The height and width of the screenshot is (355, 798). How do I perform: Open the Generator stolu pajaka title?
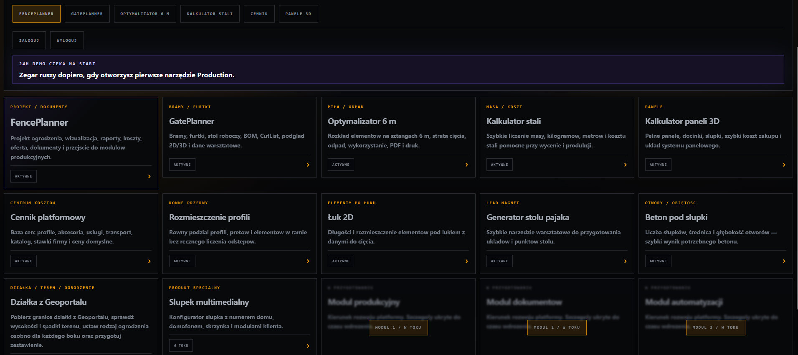(528, 217)
